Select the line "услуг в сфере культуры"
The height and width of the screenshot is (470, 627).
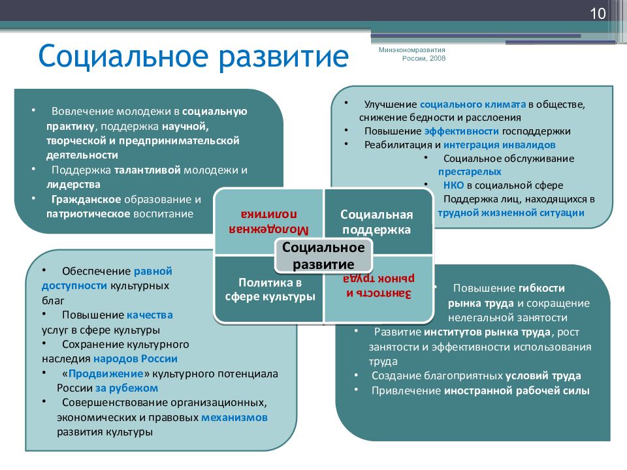coord(101,330)
